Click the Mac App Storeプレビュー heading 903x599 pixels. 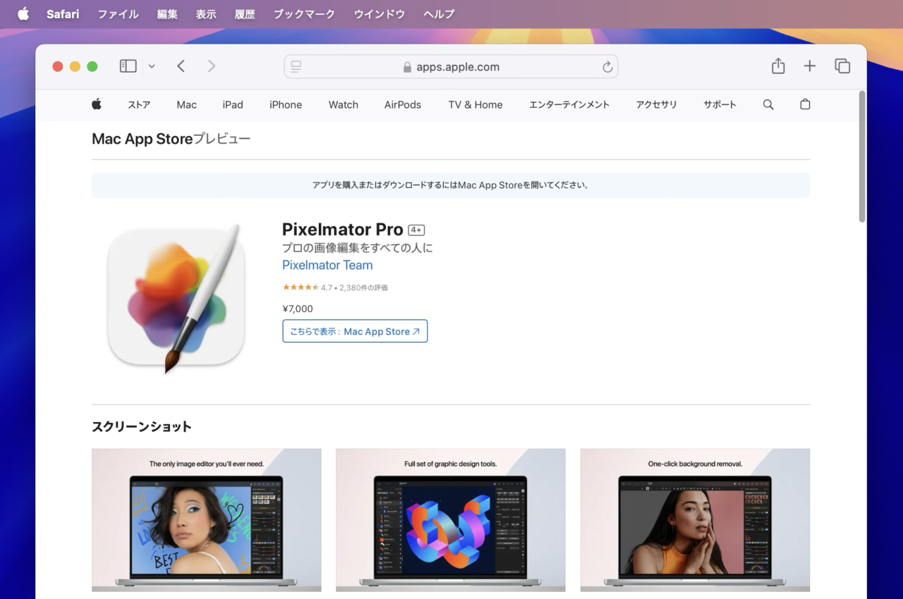pyautogui.click(x=171, y=139)
